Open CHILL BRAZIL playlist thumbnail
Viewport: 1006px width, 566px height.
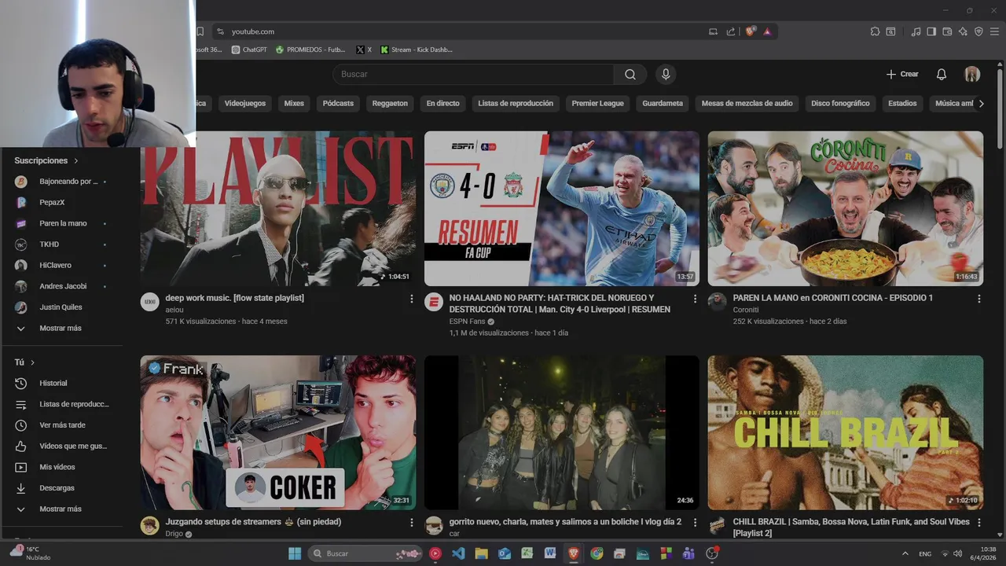tap(845, 432)
